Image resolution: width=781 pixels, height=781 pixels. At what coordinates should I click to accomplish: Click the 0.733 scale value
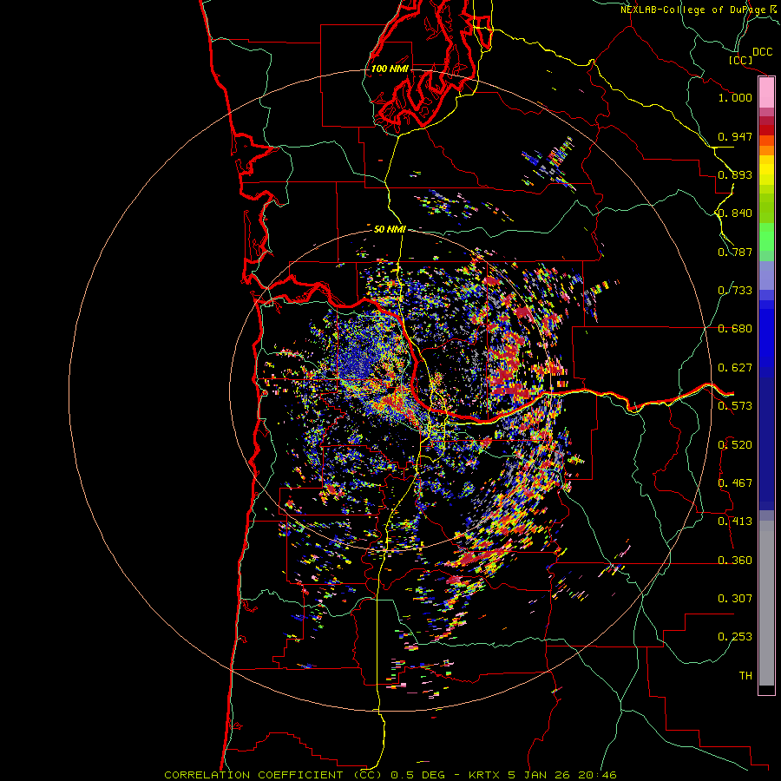tap(735, 291)
